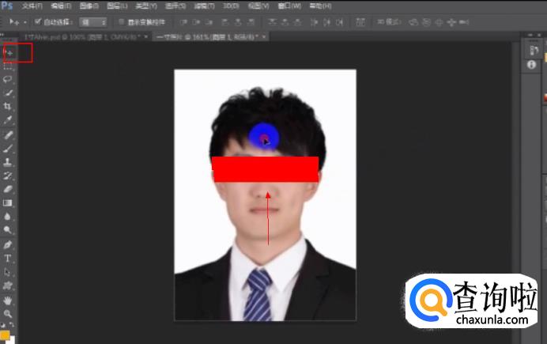This screenshot has width=547, height=344.
Task: Open the 帮助(H) menu
Action: [320, 6]
